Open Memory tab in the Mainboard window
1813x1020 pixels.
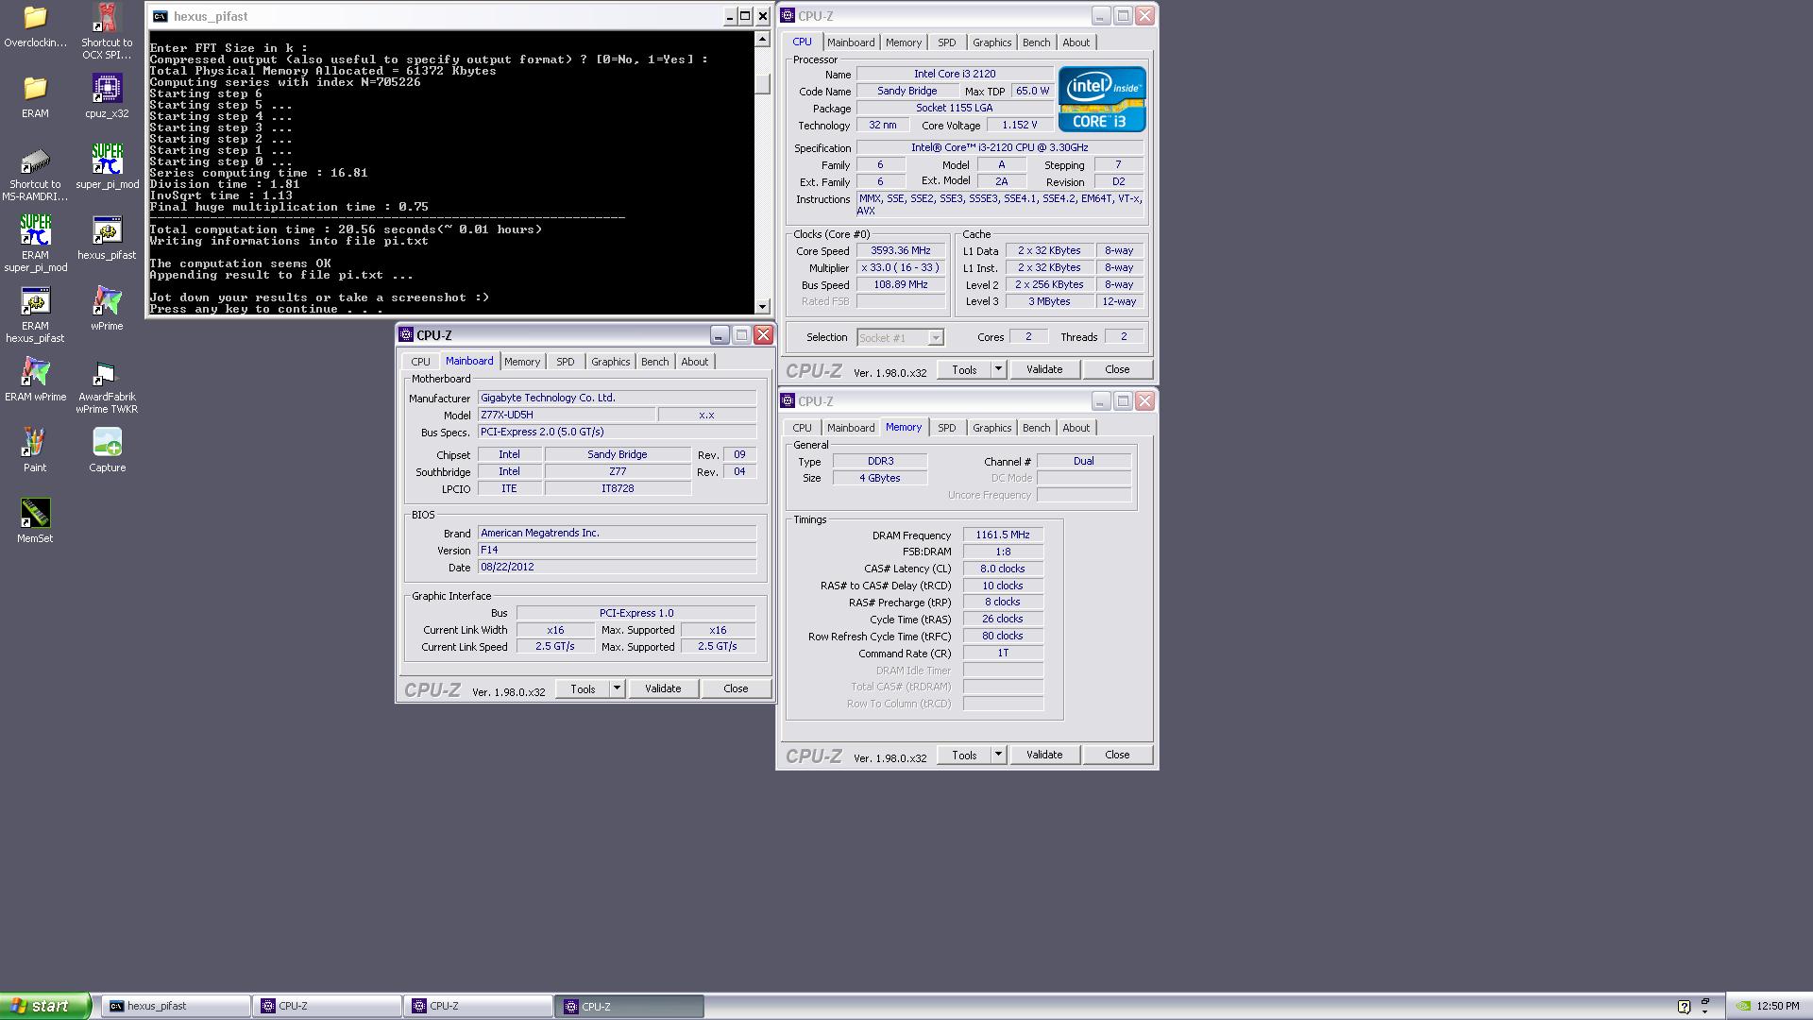522,362
